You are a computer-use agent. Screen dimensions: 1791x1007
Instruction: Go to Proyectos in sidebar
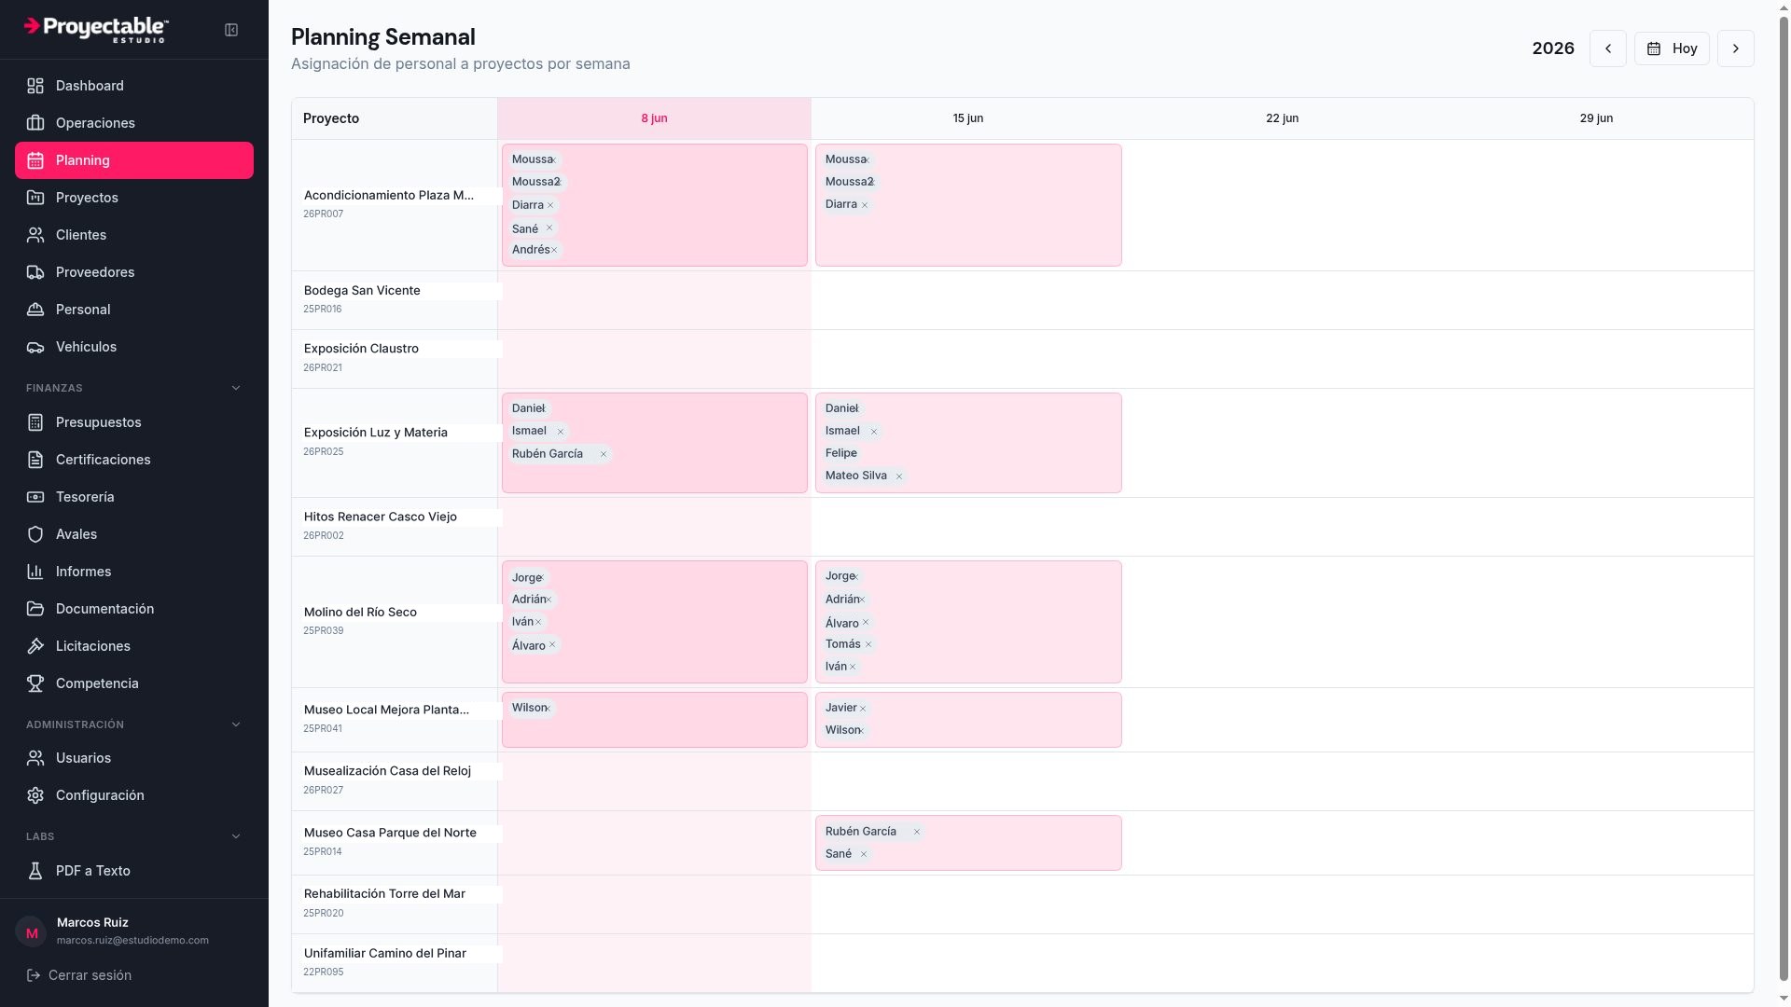click(134, 198)
